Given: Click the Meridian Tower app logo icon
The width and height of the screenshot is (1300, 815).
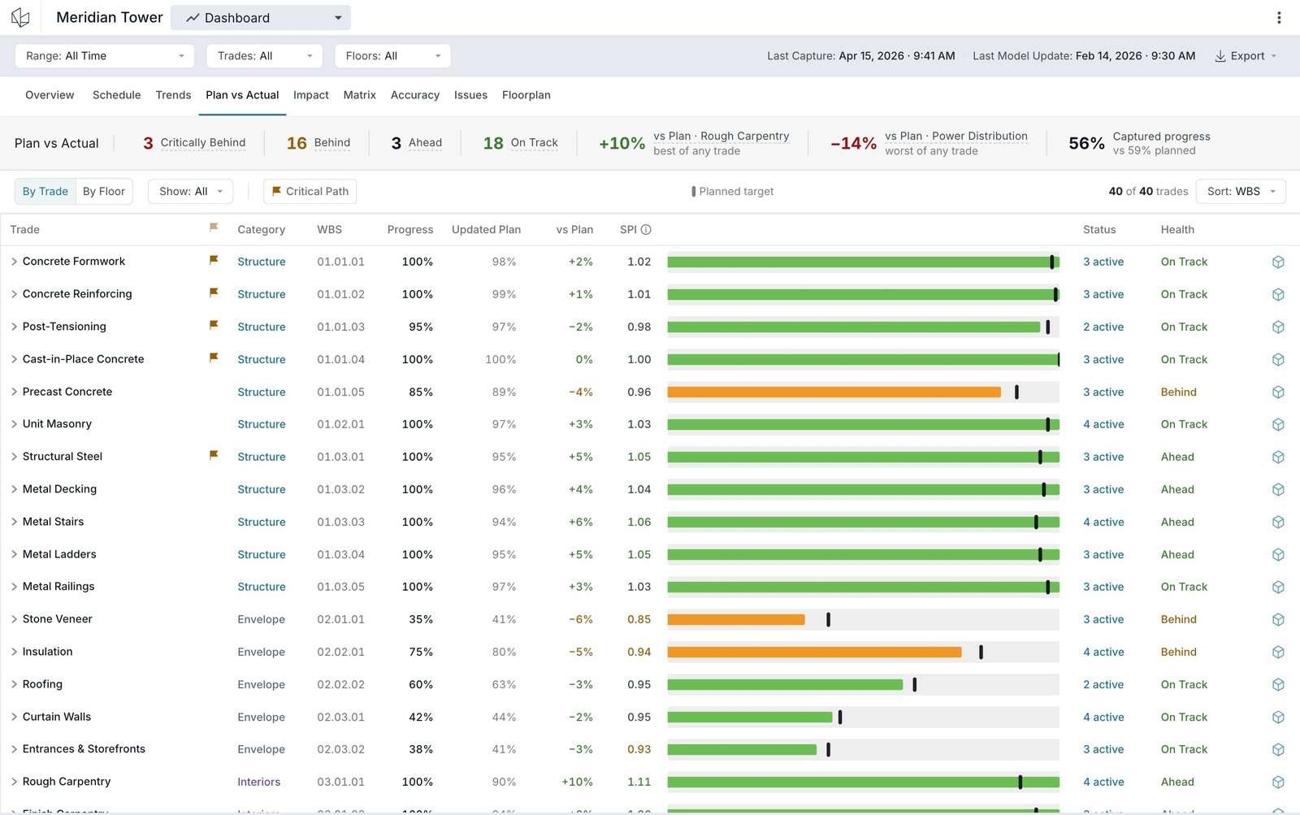Looking at the screenshot, I should pyautogui.click(x=20, y=18).
